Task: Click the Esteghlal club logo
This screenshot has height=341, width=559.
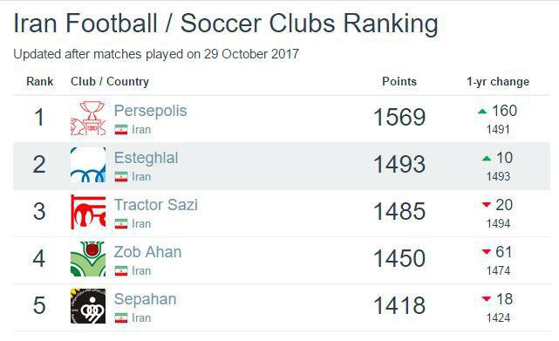Action: point(88,165)
